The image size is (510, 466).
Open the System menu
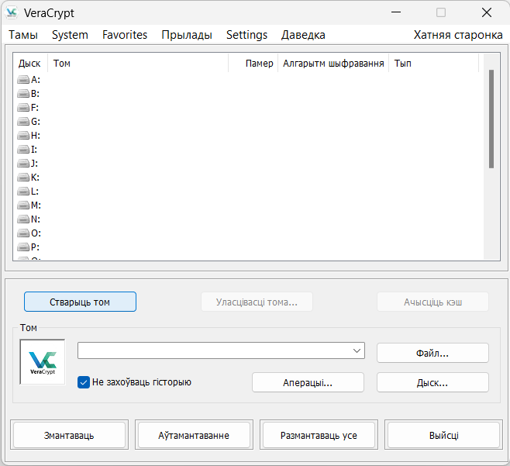70,35
